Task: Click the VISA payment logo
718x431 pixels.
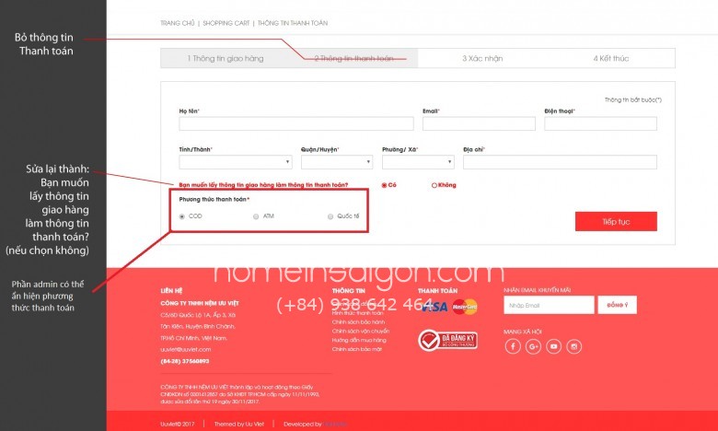Action: (x=434, y=307)
